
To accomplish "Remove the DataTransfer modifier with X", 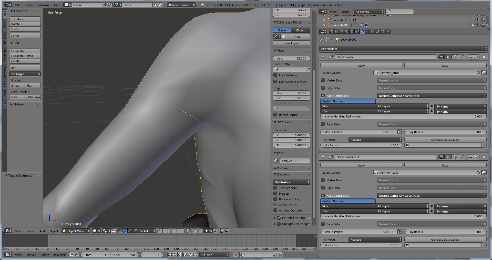I will tap(484, 57).
